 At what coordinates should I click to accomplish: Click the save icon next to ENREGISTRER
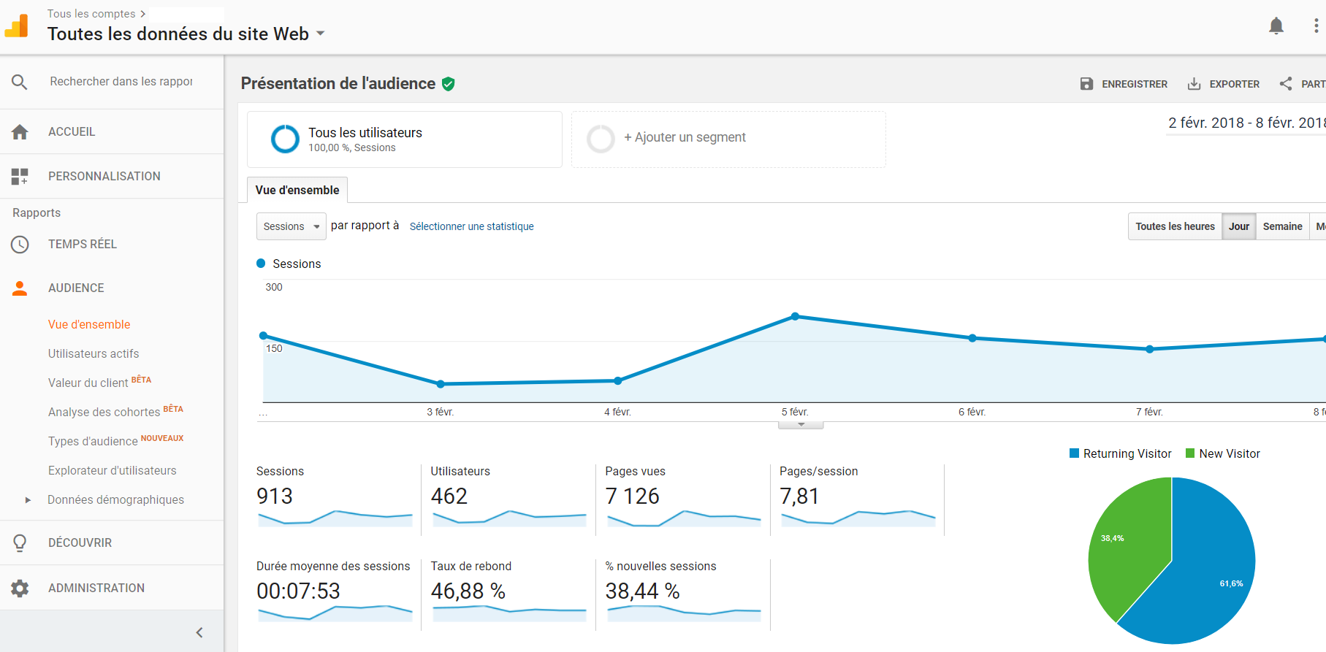pos(1086,84)
